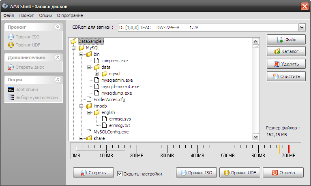Collapse the Дополнительно sidebar panel
The image size is (311, 186).
coord(58,57)
